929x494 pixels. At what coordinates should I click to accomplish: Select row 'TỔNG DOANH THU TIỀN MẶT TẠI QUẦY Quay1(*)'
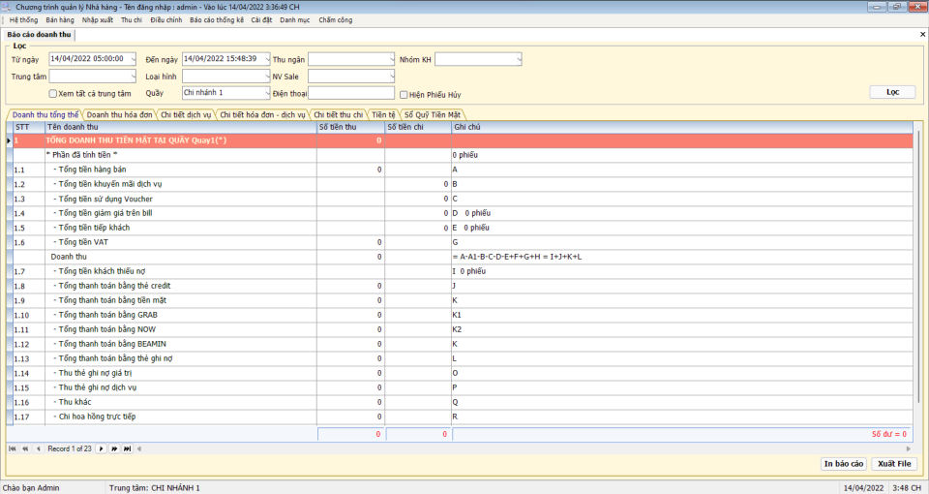pyautogui.click(x=463, y=140)
